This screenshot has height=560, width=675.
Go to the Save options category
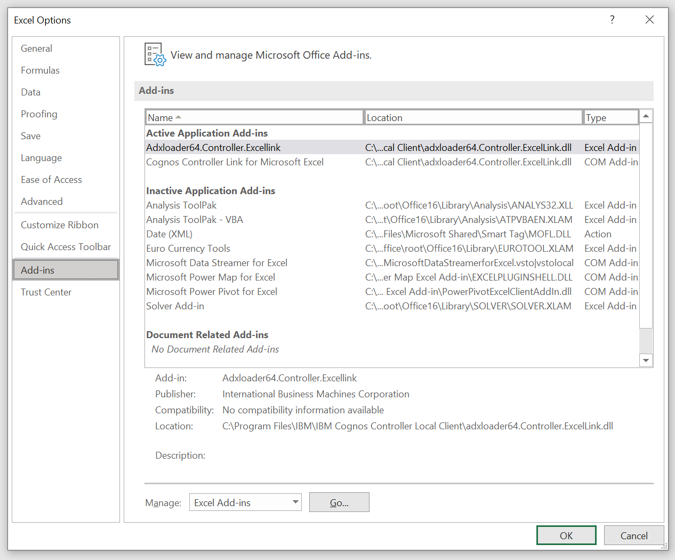coord(66,136)
